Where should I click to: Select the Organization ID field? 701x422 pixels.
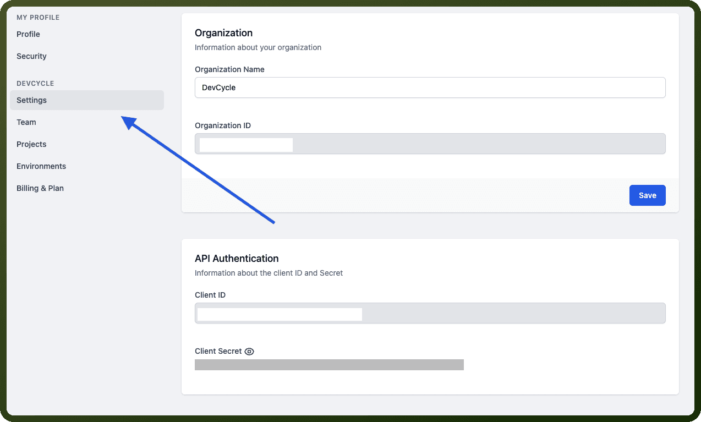coord(430,144)
